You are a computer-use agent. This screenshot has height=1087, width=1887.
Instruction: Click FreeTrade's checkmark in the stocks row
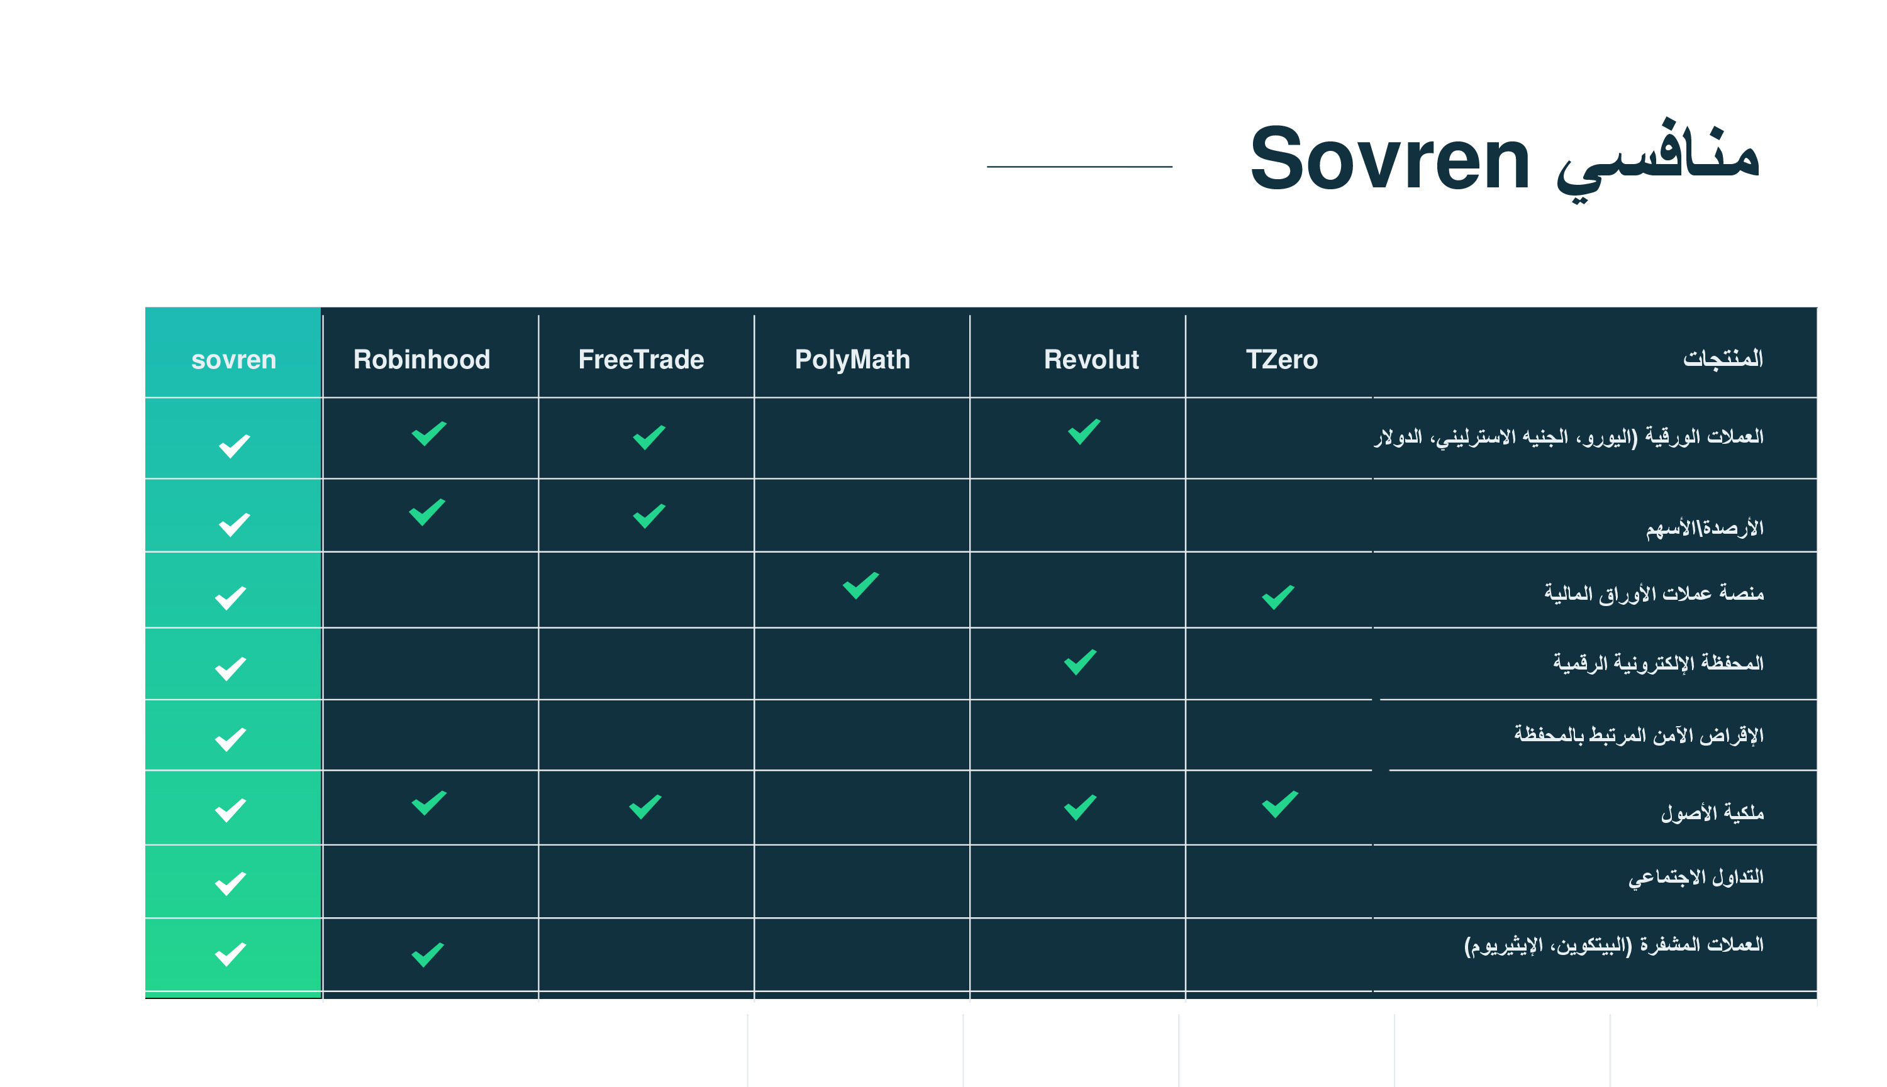point(649,516)
